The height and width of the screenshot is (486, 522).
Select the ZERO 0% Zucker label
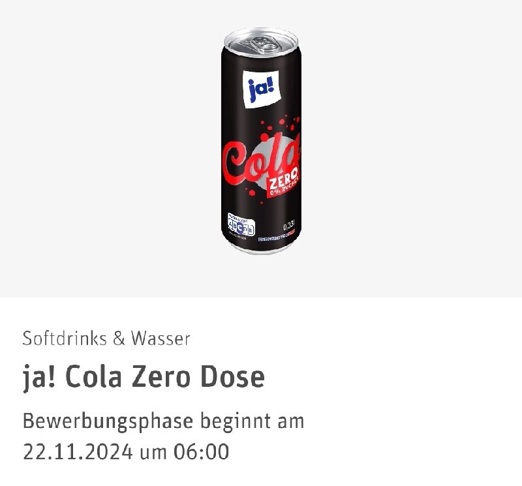click(x=283, y=183)
